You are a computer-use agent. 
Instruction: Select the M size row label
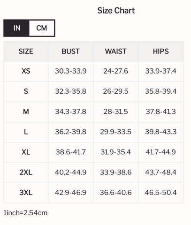click(26, 112)
